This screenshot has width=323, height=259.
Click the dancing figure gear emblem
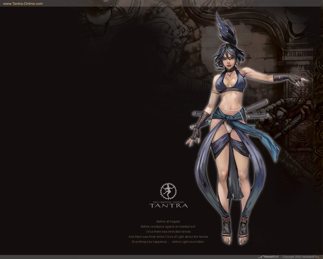coord(168,191)
